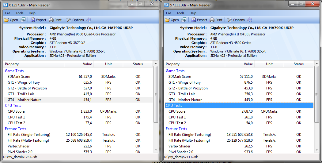Click Print icon in 57111.3dr window
Screen dimensions: 322x163
(x=212, y=20)
